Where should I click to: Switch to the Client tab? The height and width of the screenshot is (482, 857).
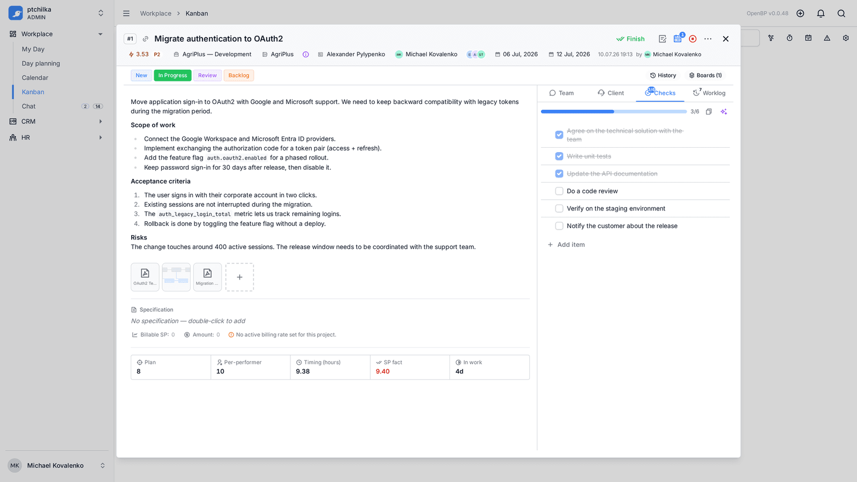611,93
